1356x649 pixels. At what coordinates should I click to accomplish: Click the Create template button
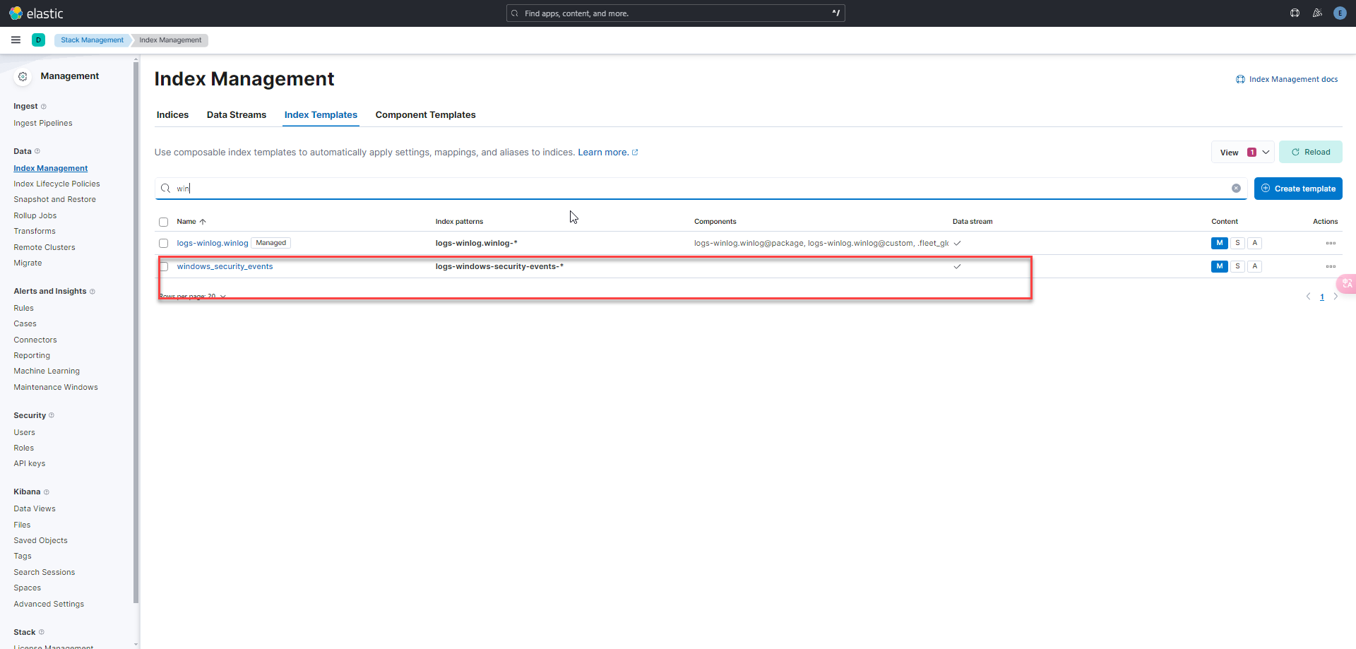1298,189
